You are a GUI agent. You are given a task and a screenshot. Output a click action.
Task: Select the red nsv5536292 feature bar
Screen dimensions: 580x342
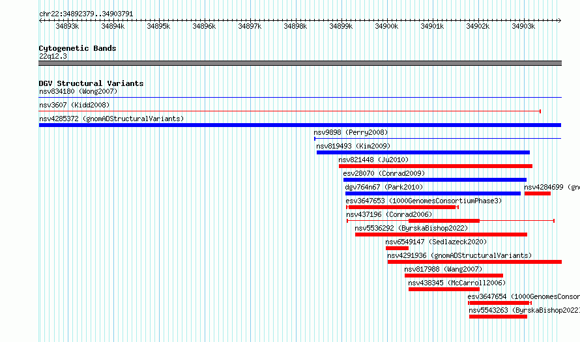441,235
